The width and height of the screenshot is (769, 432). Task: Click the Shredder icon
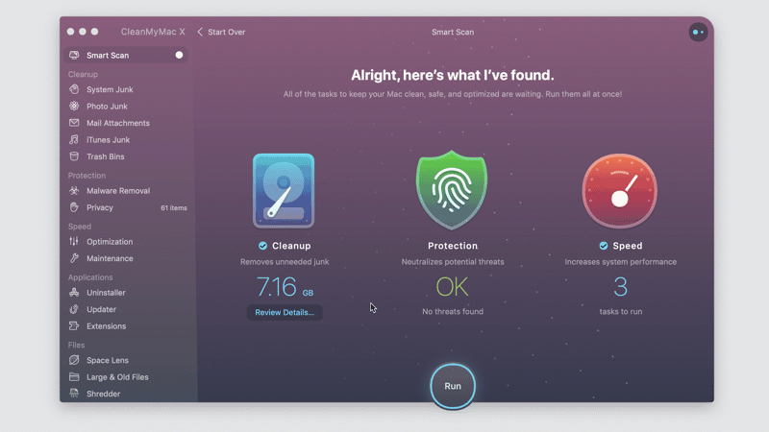[74, 394]
